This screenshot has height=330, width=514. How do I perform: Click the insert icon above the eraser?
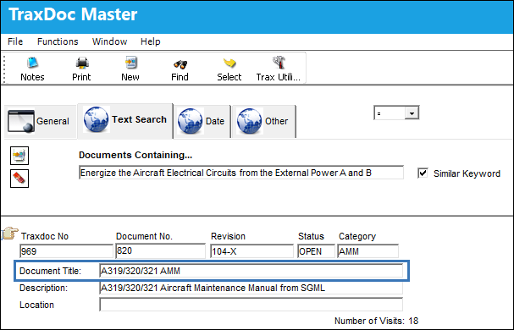pyautogui.click(x=19, y=156)
